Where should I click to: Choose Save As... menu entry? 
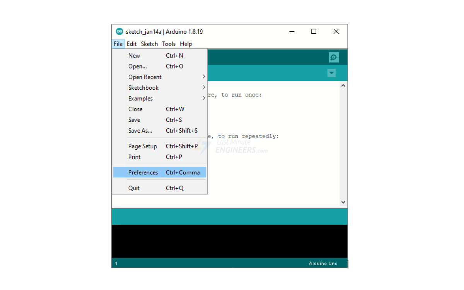[x=160, y=131]
